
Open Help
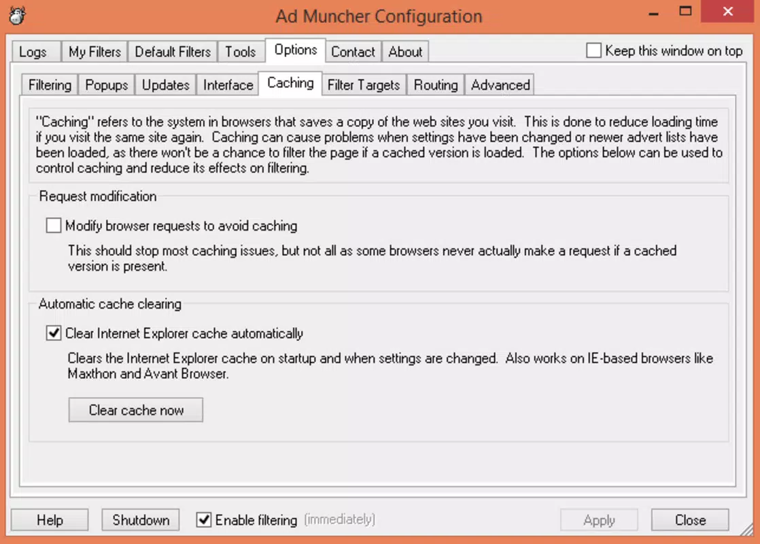pyautogui.click(x=50, y=520)
